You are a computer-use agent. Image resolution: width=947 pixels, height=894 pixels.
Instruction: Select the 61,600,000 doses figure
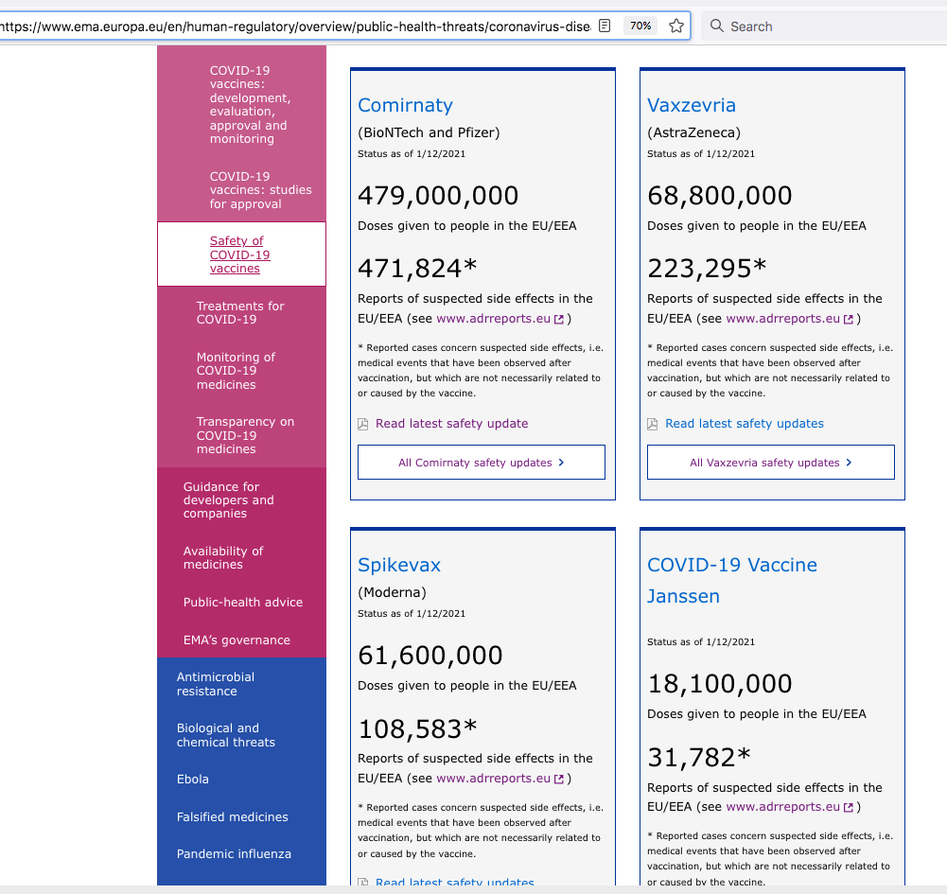(x=430, y=656)
